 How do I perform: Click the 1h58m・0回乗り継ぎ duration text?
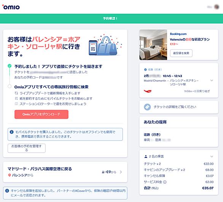(x=197, y=91)
